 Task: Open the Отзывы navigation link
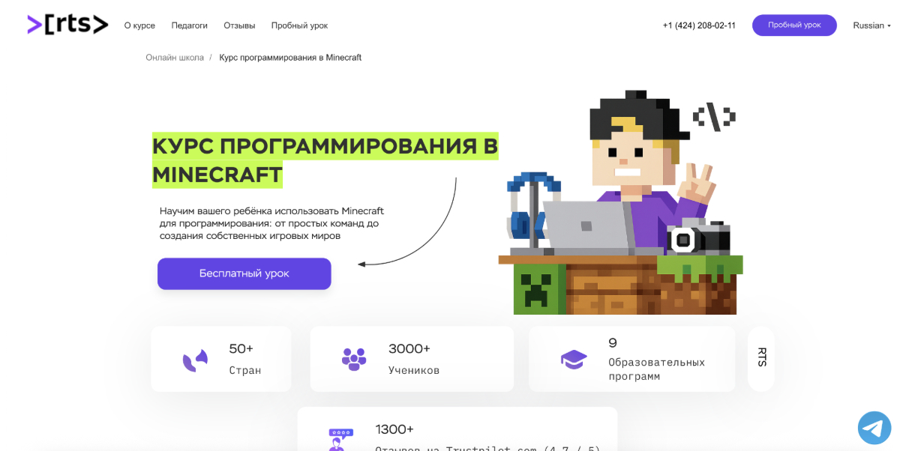pyautogui.click(x=240, y=25)
